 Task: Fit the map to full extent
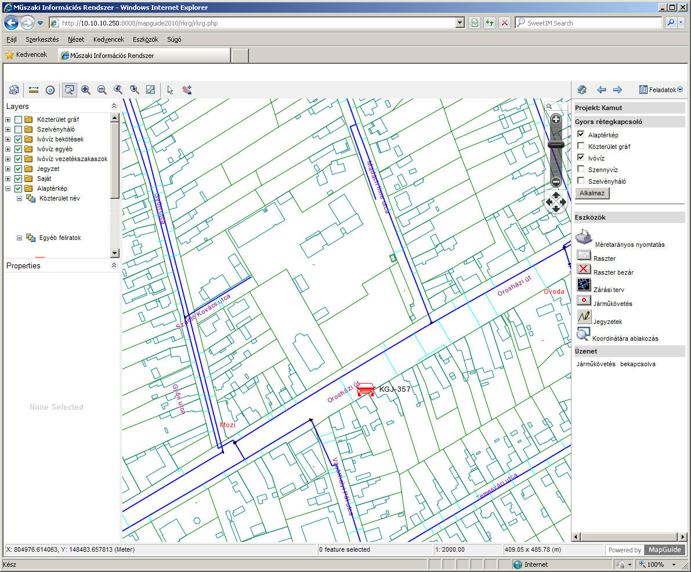[151, 90]
